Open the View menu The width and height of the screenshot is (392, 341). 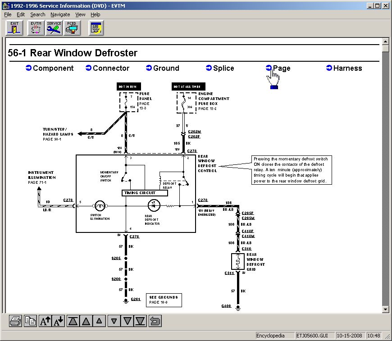(x=80, y=14)
